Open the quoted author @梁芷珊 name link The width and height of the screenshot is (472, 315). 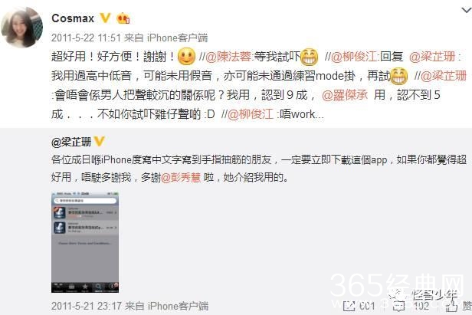coord(71,142)
